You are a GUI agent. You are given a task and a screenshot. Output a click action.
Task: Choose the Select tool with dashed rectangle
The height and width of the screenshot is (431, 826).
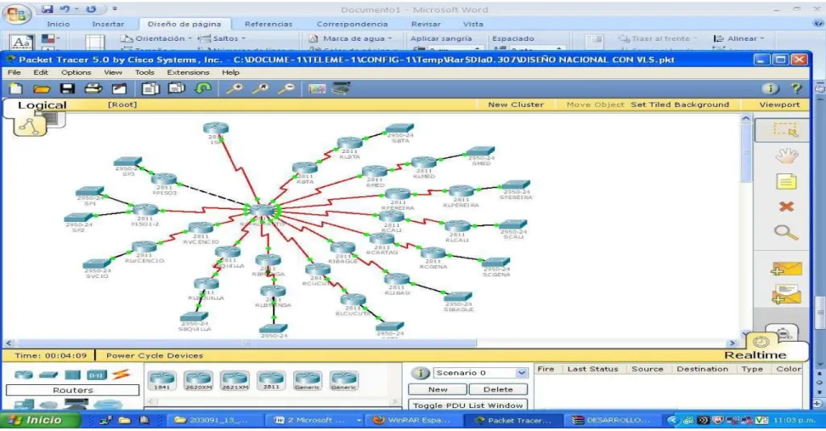coord(785,130)
